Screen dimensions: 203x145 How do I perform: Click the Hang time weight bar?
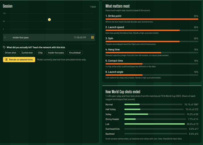(x=152, y=53)
